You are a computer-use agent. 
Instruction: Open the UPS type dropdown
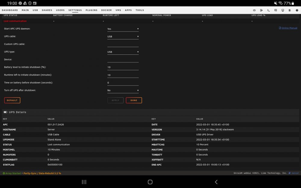pos(123,52)
